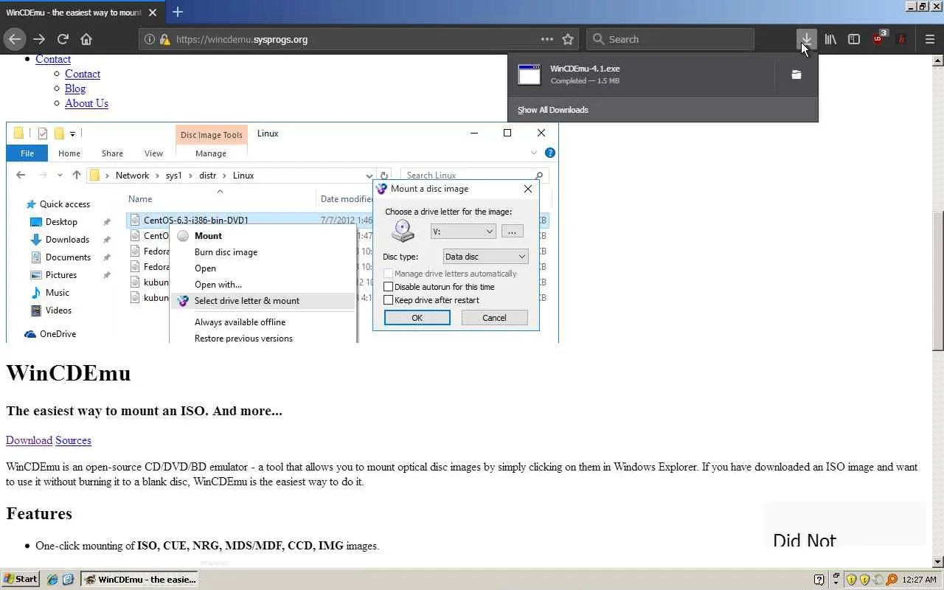Close the WinCDEmu browser tab
Screen dimensions: 944x590
tap(153, 13)
